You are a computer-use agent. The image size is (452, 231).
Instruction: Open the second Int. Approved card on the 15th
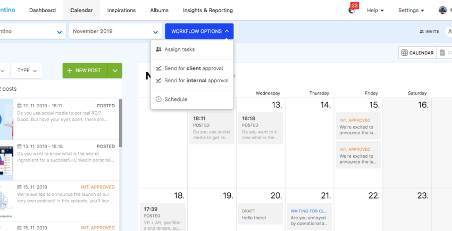pos(358,155)
